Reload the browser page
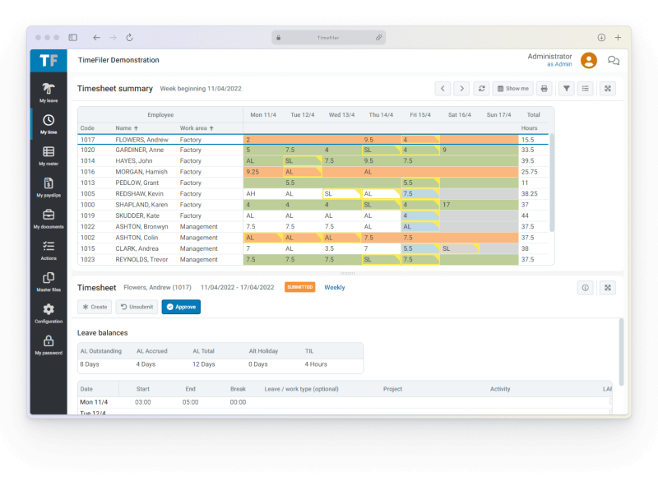The width and height of the screenshot is (658, 491). coord(130,37)
